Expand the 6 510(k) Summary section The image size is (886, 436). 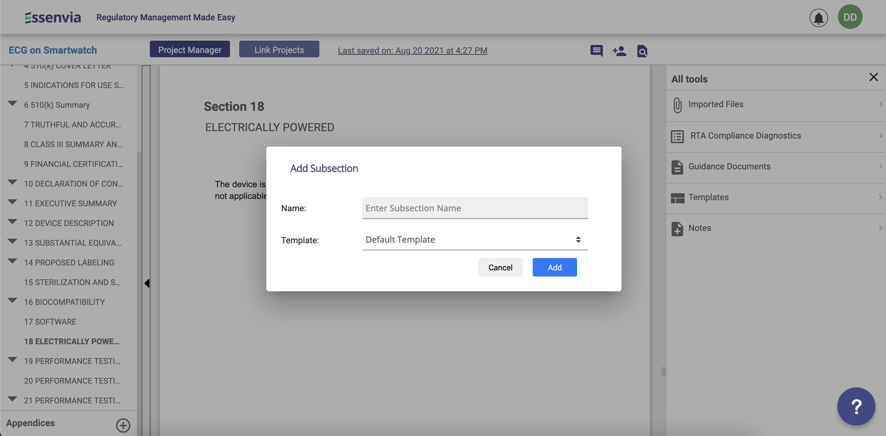(12, 103)
